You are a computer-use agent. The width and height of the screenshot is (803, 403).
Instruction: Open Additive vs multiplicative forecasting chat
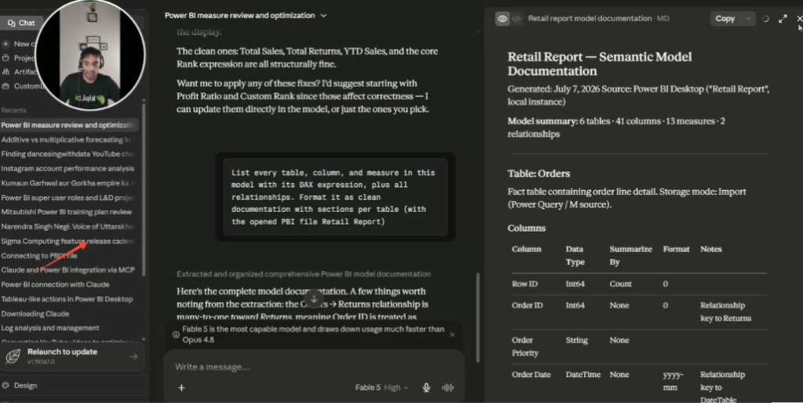69,139
